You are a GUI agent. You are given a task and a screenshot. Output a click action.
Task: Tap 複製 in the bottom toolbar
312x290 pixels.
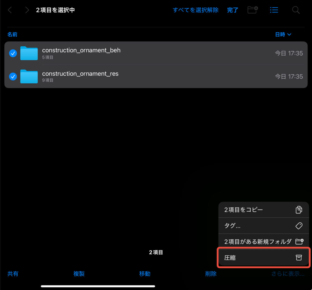point(79,274)
